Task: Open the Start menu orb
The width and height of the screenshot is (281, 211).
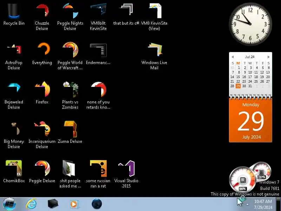Action: (x=9, y=204)
